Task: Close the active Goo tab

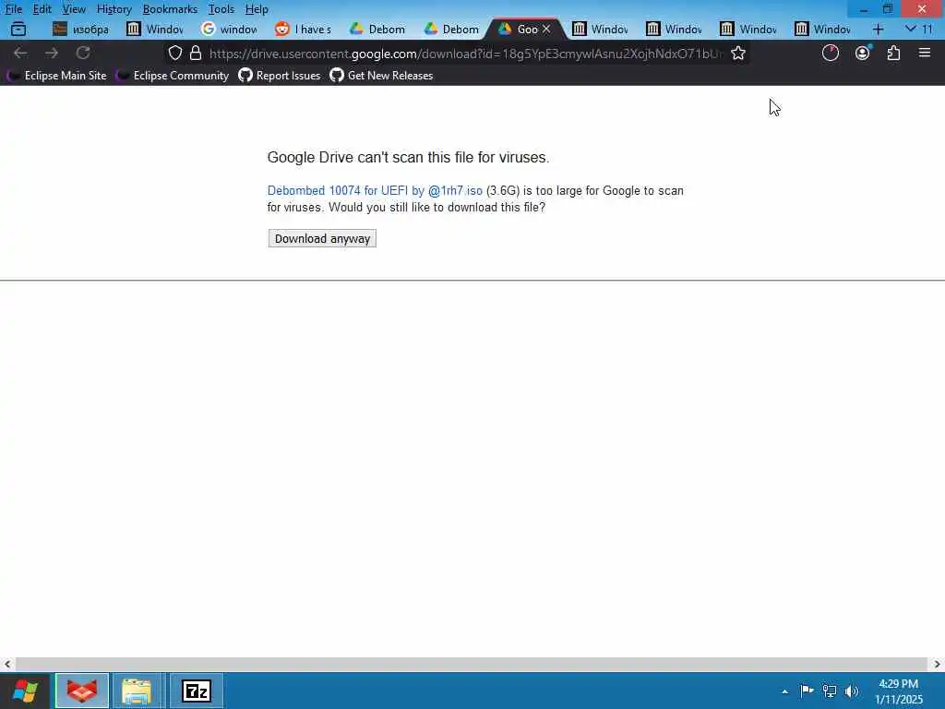Action: 546,29
